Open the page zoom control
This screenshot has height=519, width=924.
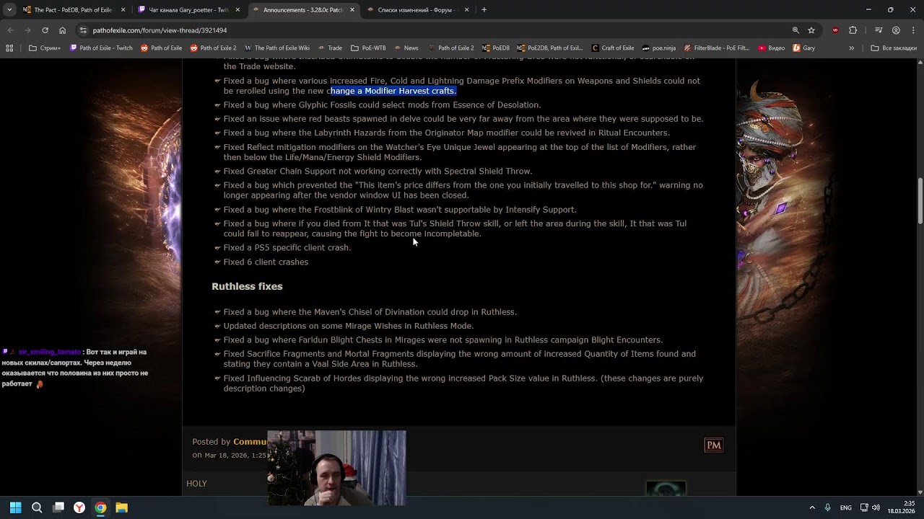pos(796,30)
